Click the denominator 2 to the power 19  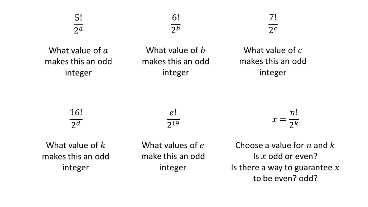(x=173, y=125)
